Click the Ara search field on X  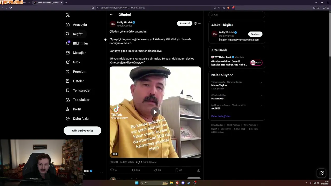[x=237, y=15]
